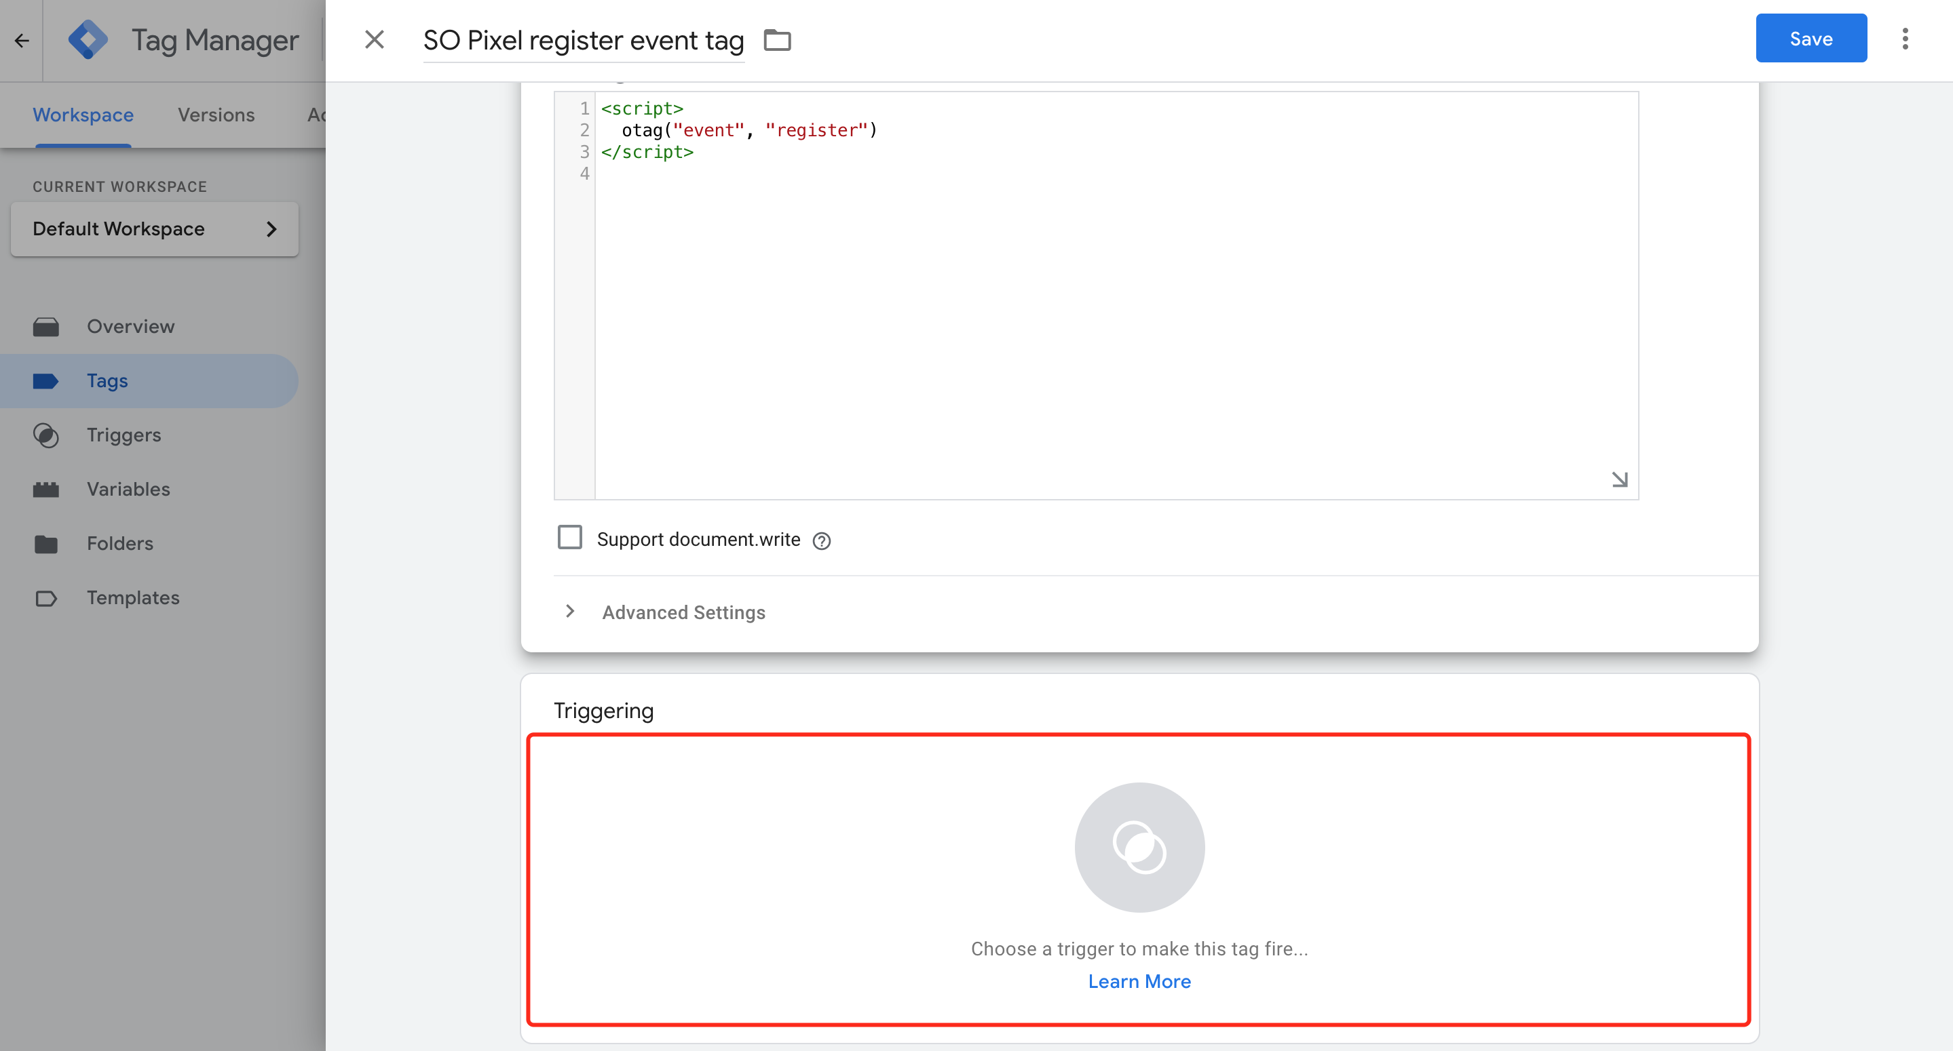Click the Tag Manager diamond logo

(x=88, y=40)
